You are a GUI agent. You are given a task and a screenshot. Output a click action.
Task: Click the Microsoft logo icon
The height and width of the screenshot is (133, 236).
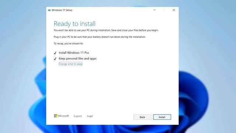tap(56, 116)
